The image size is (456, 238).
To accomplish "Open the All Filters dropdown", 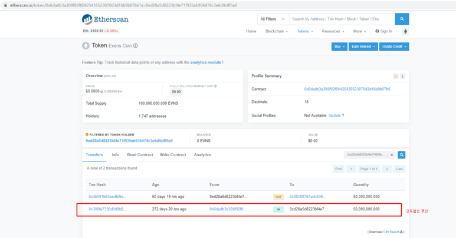I will pos(273,19).
